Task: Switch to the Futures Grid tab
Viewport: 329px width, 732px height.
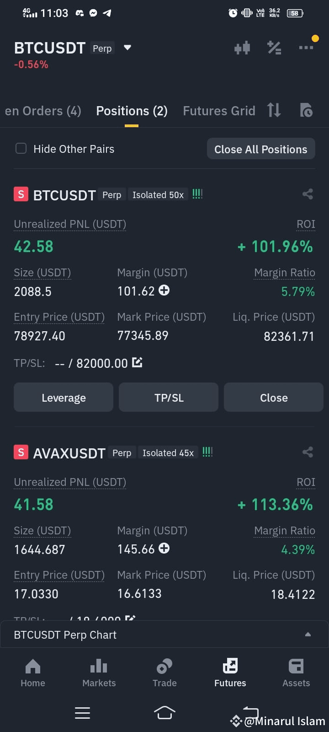Action: tap(219, 111)
